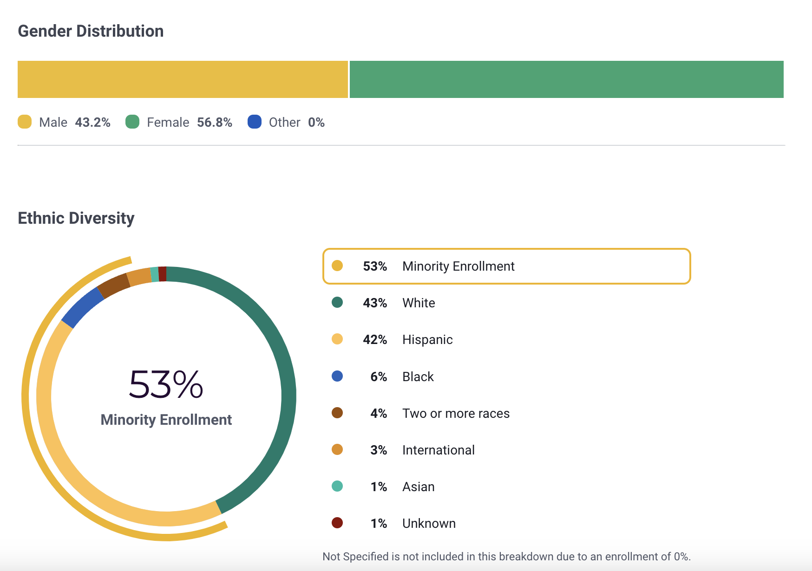Click the Hispanic legend dot
Screen dimensions: 812x571
(337, 339)
